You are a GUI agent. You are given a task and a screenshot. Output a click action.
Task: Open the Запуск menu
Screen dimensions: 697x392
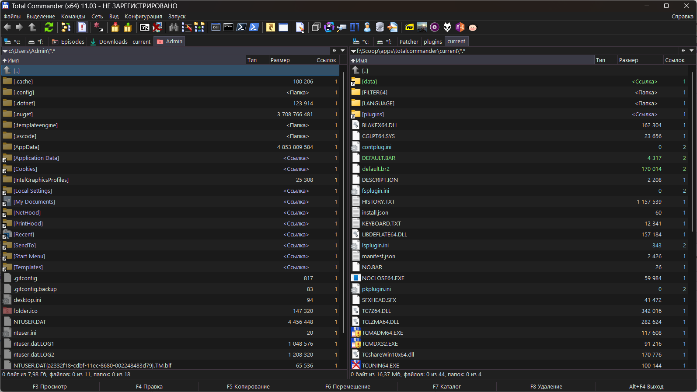coord(177,16)
